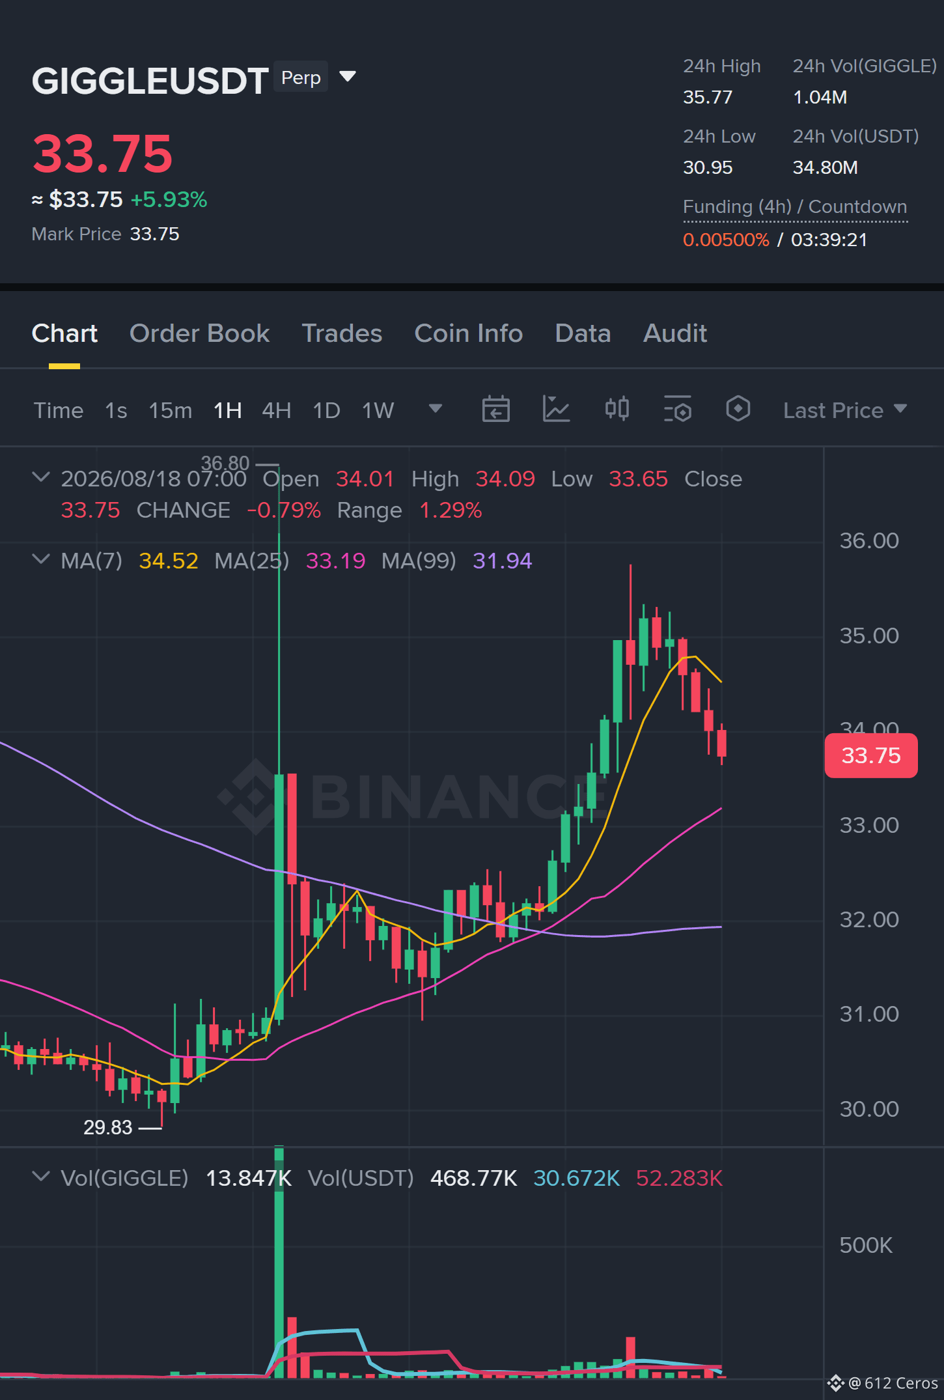Select the Time line chart interval

pyautogui.click(x=59, y=410)
